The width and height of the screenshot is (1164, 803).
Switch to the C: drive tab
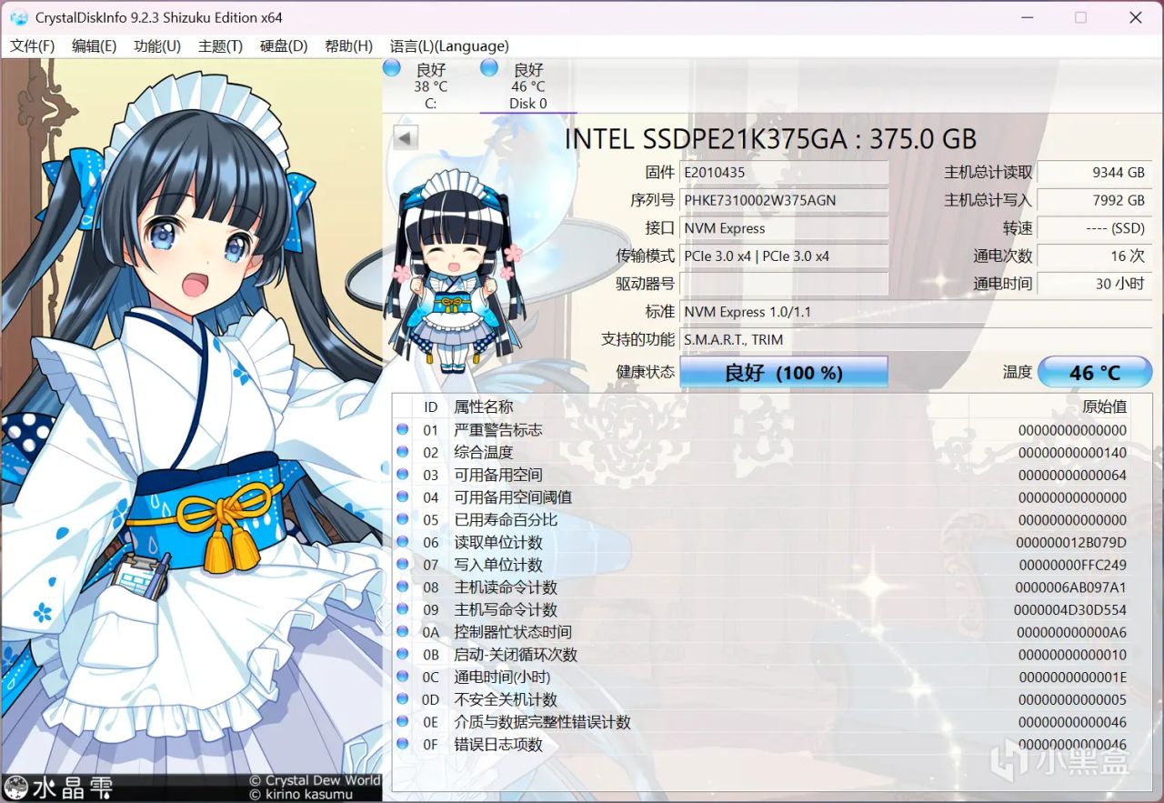[x=430, y=86]
